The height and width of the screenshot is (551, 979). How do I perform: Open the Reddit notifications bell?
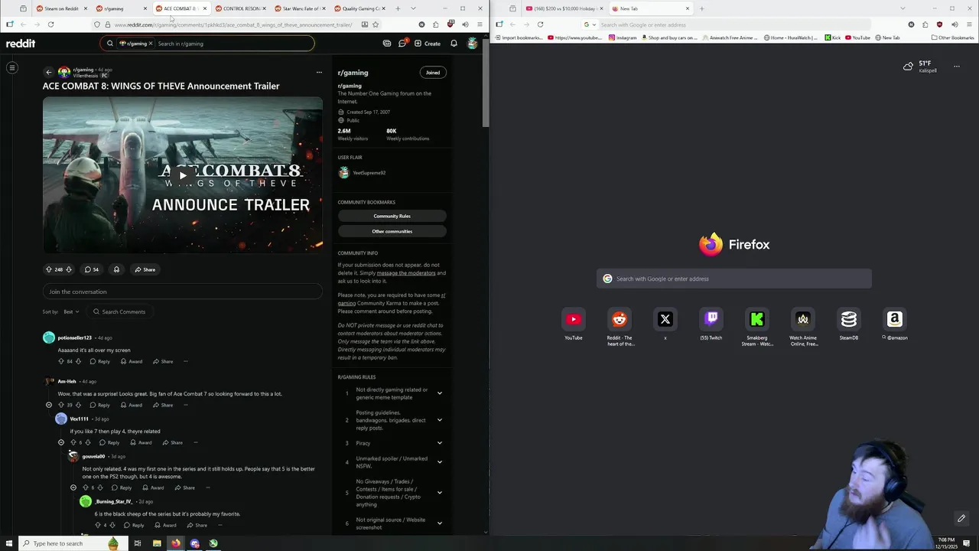pos(454,44)
